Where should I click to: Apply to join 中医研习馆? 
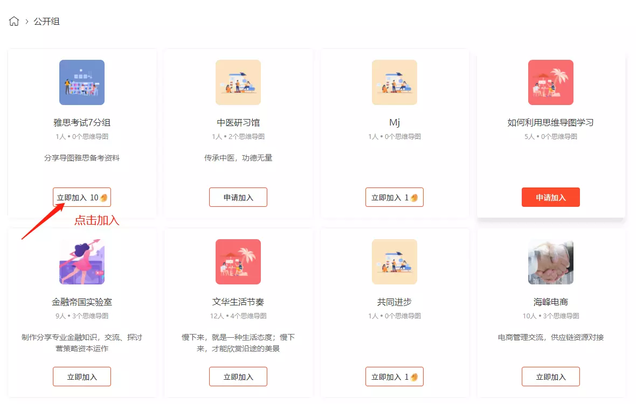tap(238, 197)
